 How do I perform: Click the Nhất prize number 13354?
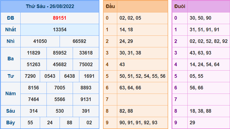click(x=60, y=30)
